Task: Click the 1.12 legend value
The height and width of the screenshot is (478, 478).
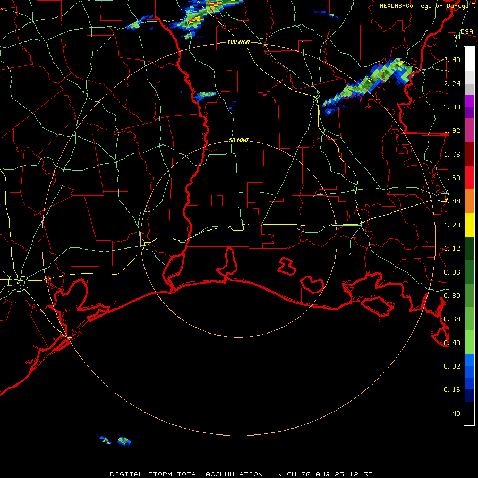Action: point(452,249)
